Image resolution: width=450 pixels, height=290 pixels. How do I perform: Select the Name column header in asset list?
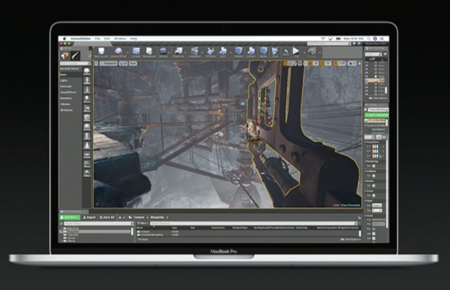[140, 228]
